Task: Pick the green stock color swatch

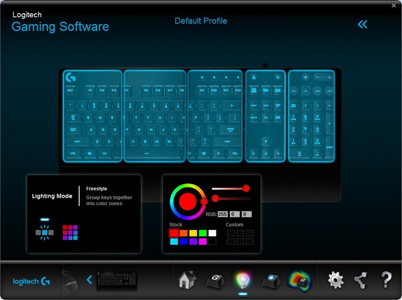Action: [202, 233]
